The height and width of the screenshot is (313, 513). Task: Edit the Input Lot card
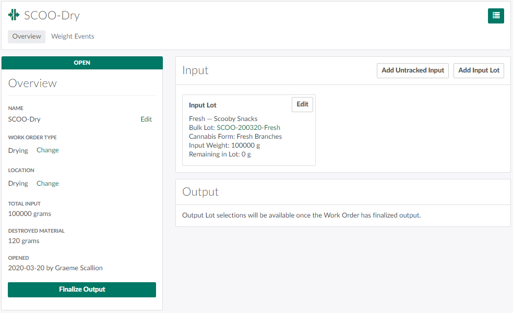pos(302,104)
